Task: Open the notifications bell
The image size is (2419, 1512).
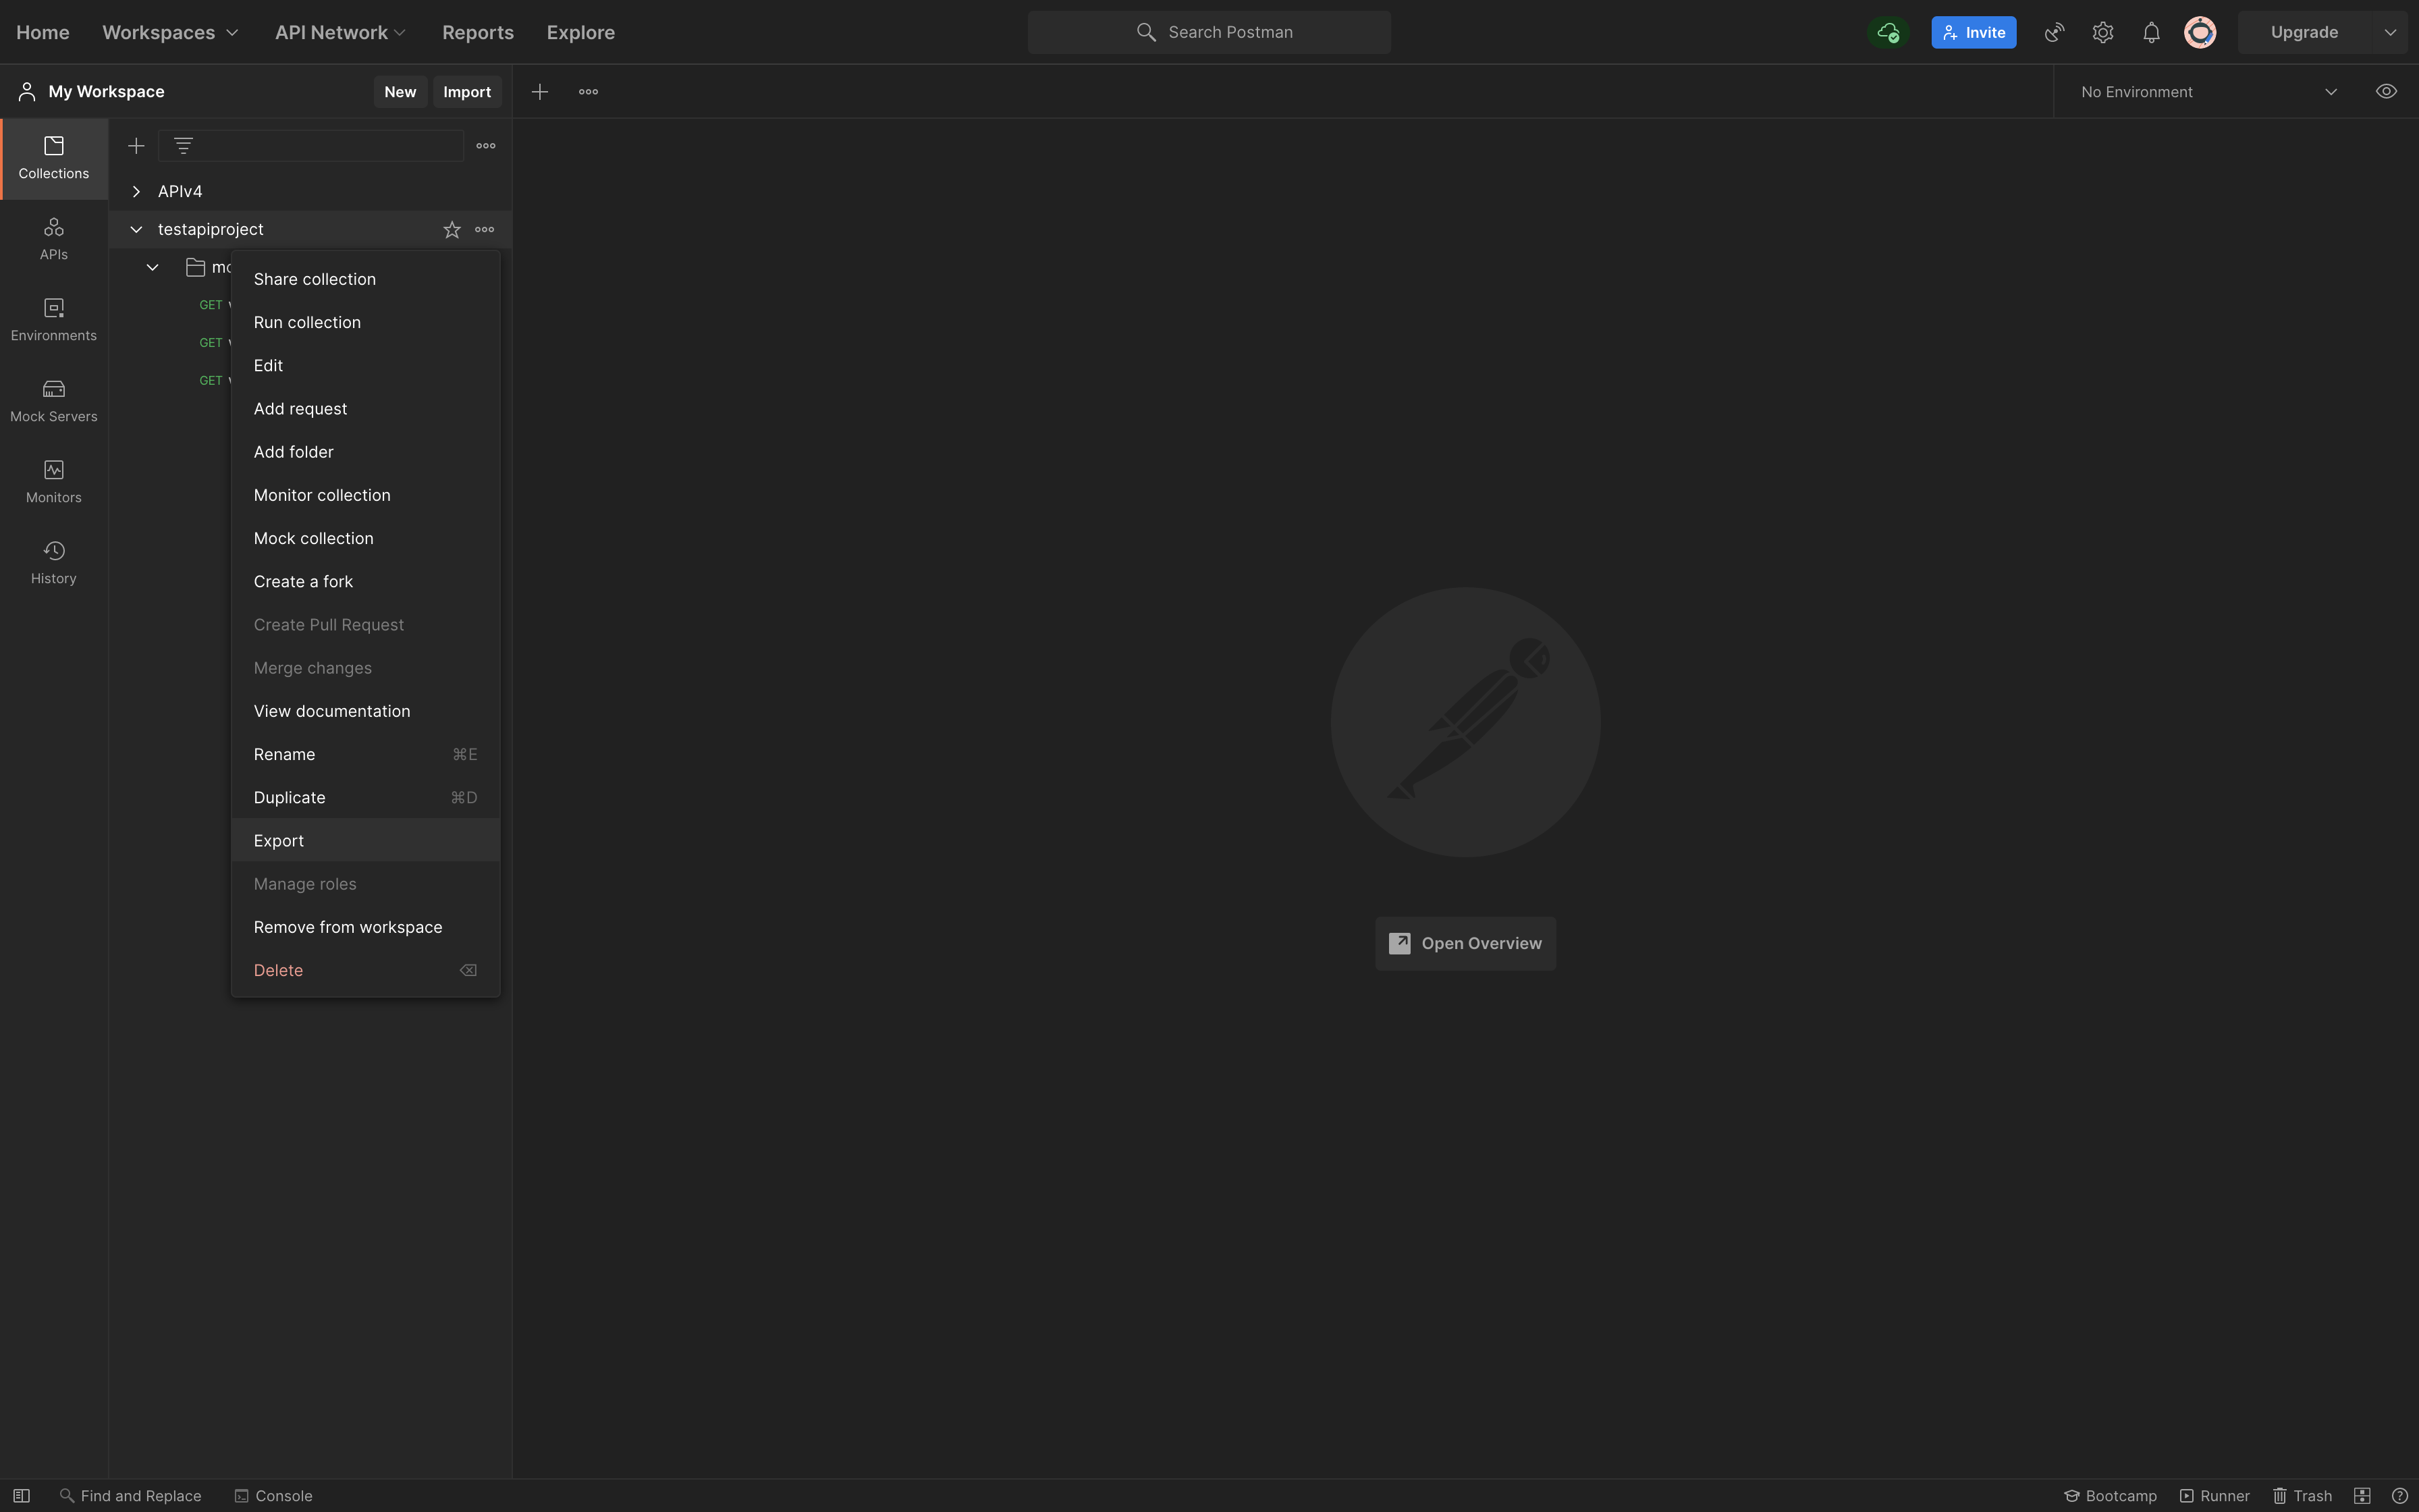Action: tap(2151, 32)
